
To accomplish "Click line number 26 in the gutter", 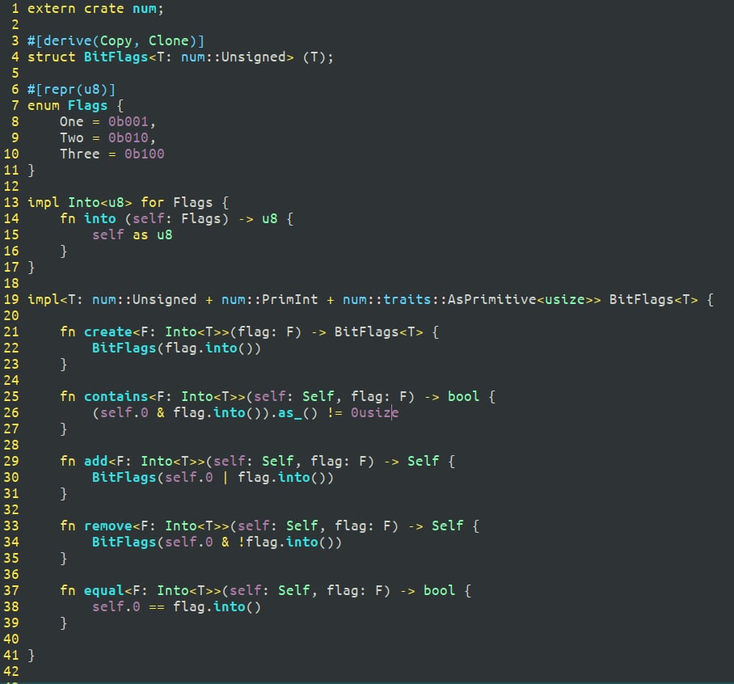I will (x=11, y=413).
